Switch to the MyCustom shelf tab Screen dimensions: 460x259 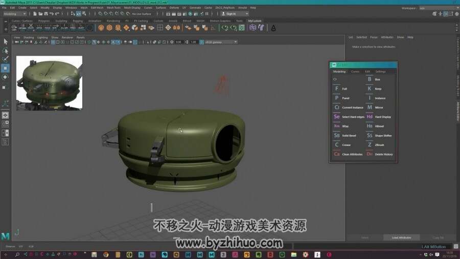255,21
